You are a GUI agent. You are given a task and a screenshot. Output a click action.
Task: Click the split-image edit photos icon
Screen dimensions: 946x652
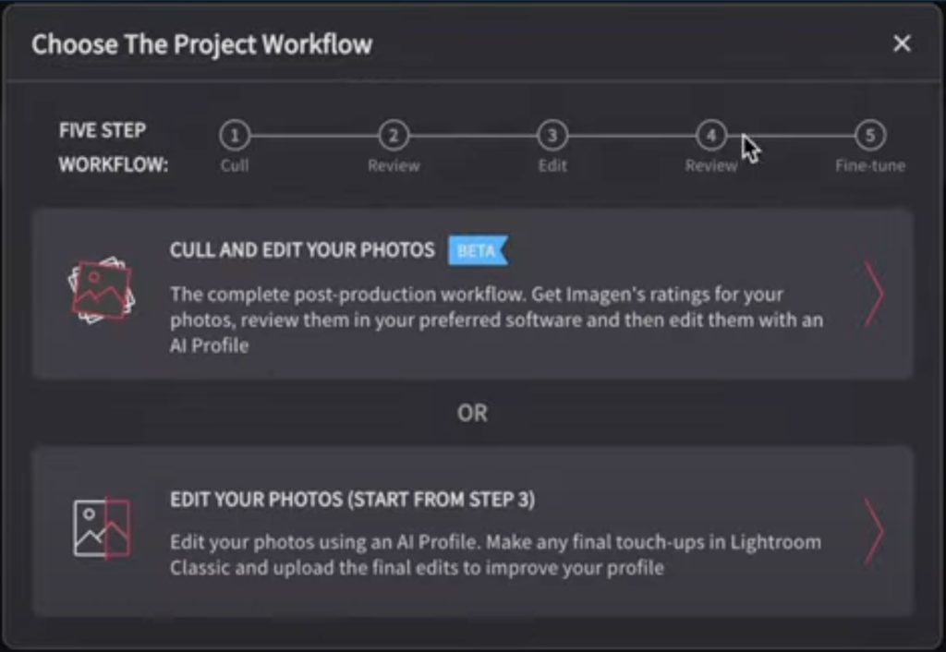pyautogui.click(x=102, y=528)
